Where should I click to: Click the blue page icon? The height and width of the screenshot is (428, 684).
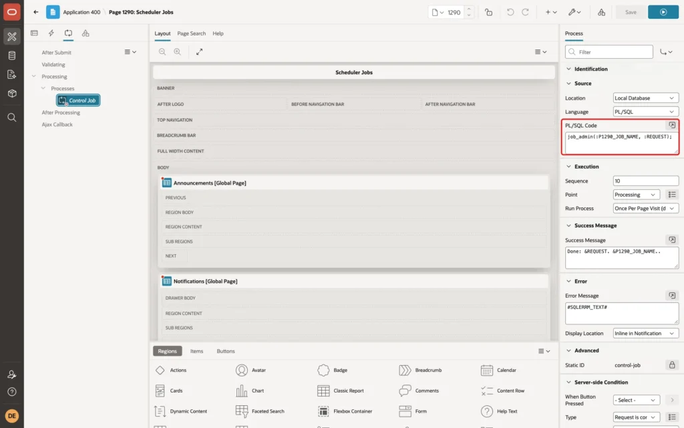(x=53, y=12)
